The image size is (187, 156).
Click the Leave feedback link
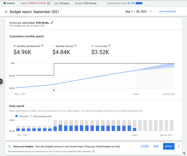(x=167, y=12)
